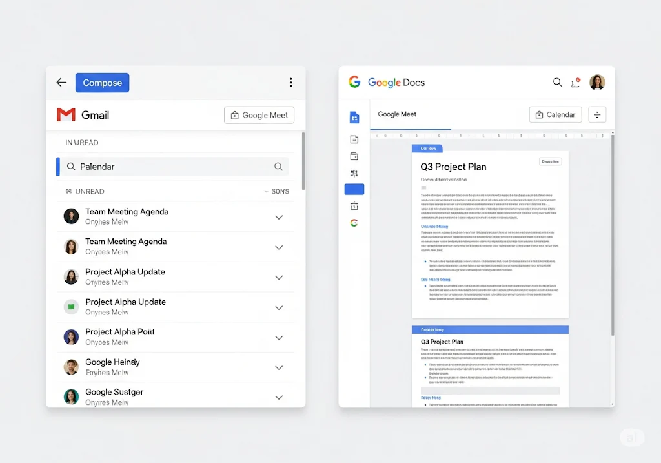Click the tree/structure icon in Docs sidebar

pos(354,173)
